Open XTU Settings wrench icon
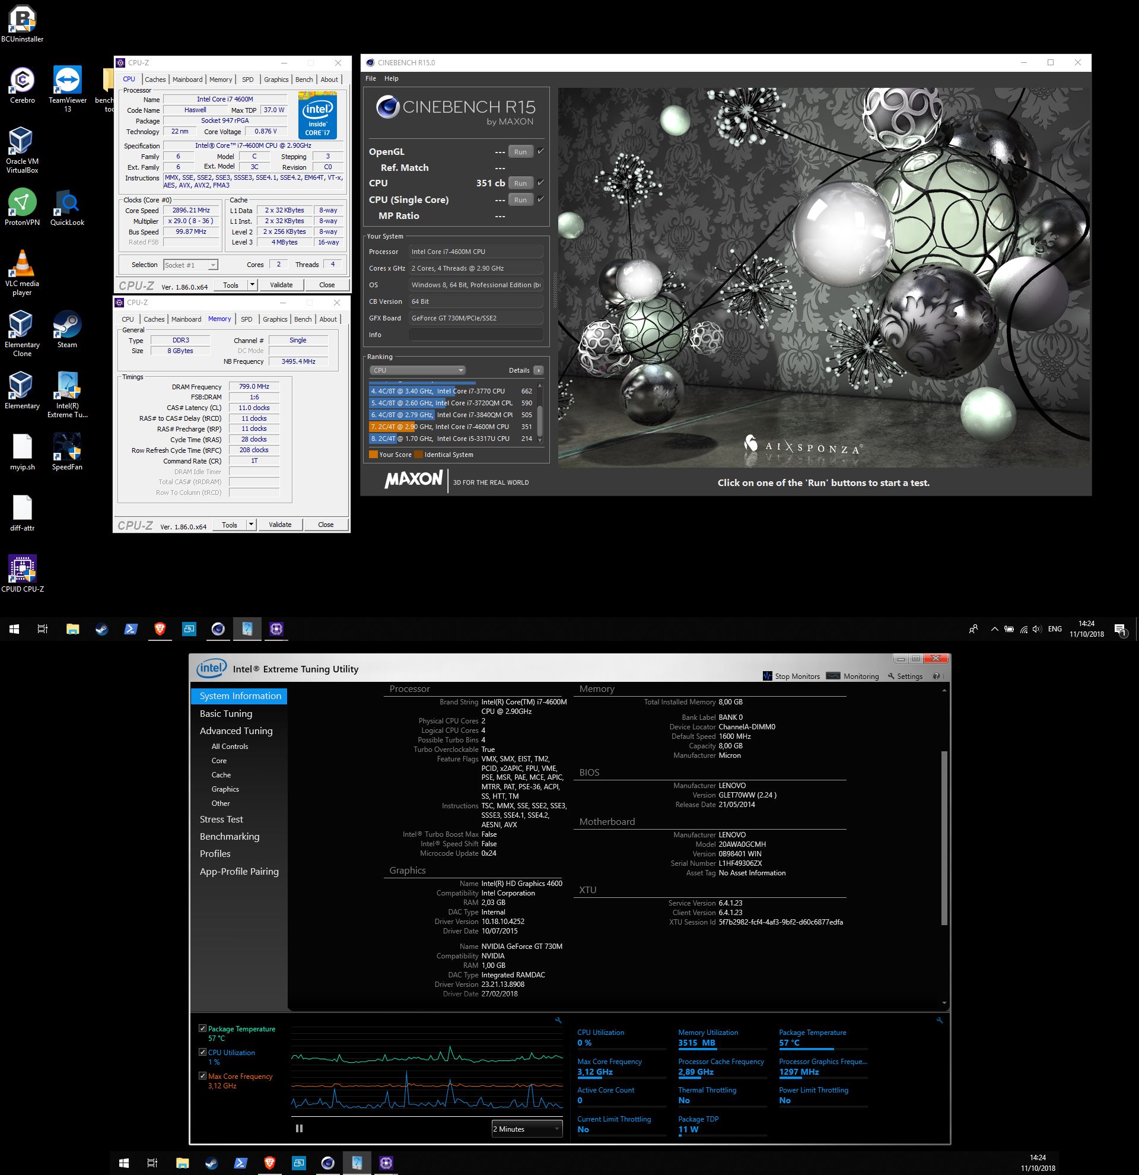The height and width of the screenshot is (1175, 1139). (x=892, y=677)
